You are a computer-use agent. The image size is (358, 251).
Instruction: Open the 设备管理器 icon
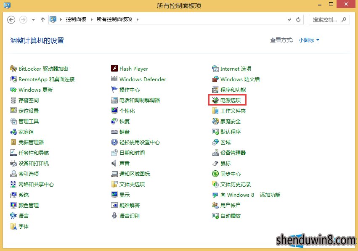(x=215, y=153)
